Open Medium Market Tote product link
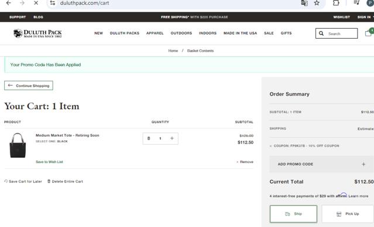The image size is (374, 227). (x=67, y=135)
